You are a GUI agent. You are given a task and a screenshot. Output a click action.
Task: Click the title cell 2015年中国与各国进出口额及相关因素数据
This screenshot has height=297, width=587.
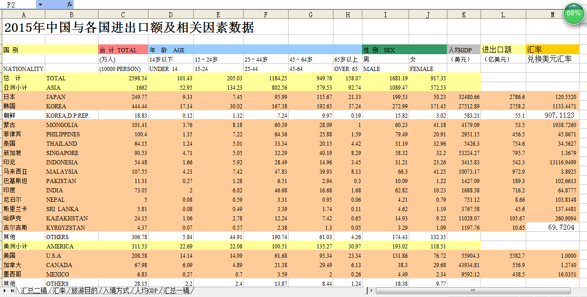click(129, 27)
